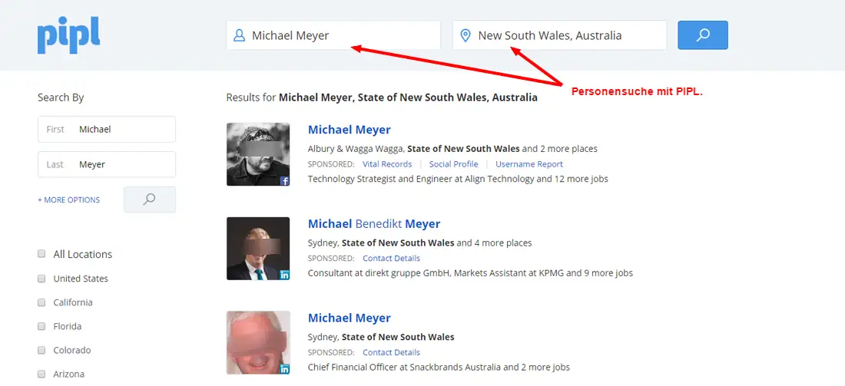Click 'Technology Strategist and Engineer at Align Technology' text

click(421, 179)
